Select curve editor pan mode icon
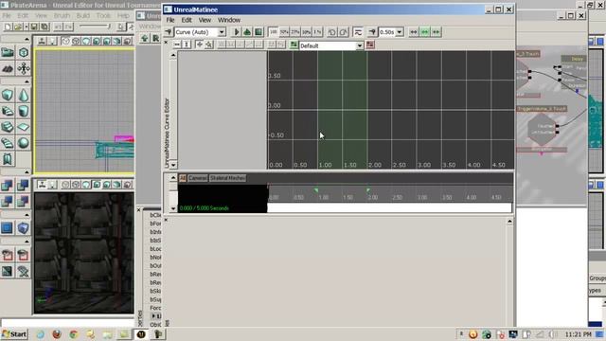This screenshot has height=341, width=606. coord(200,45)
